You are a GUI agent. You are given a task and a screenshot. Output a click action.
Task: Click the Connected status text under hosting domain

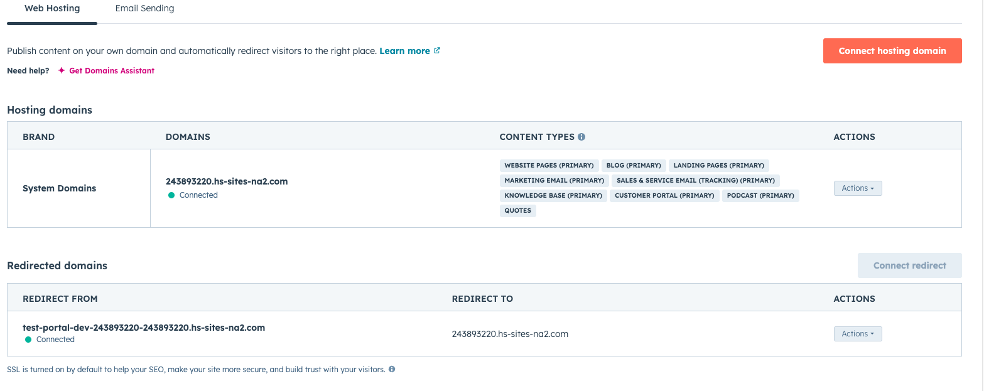198,195
